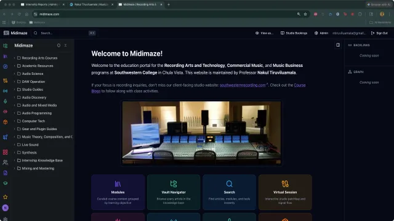The width and height of the screenshot is (394, 221).
Task: Open the purple N user avatar
Action: click(x=6, y=207)
